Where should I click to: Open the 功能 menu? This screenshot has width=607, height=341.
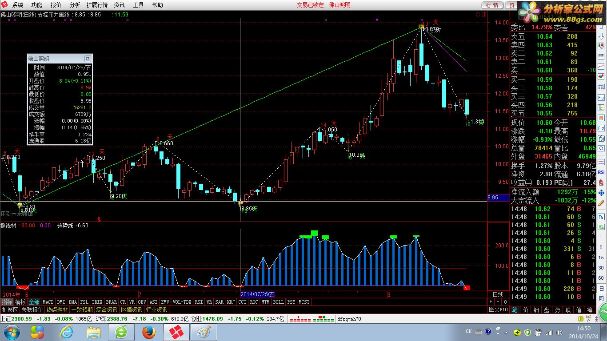[x=37, y=5]
